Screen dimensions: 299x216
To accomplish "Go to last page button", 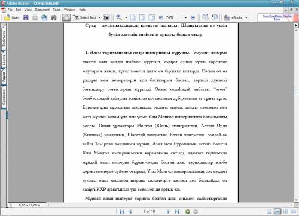I will 177,211.
